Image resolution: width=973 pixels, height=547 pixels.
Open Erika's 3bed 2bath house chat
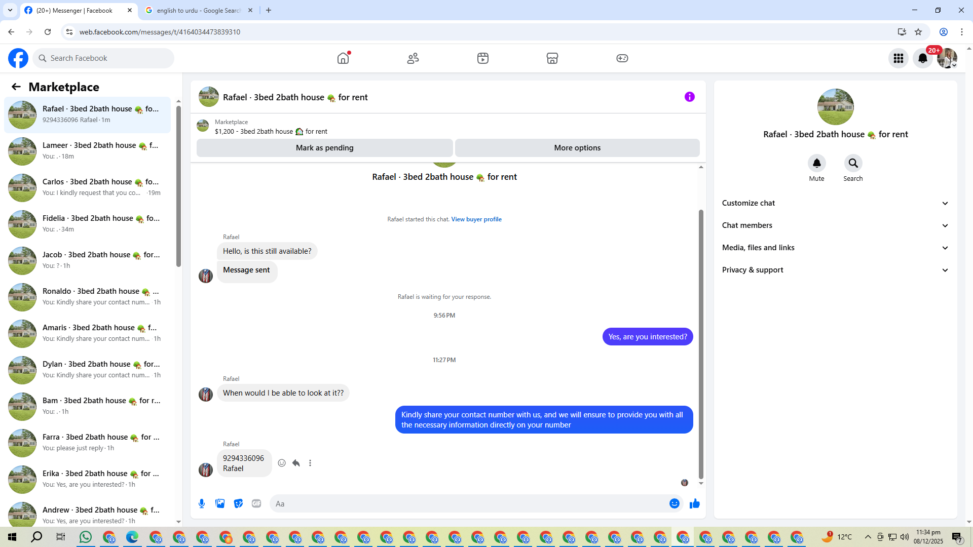[x=87, y=479]
